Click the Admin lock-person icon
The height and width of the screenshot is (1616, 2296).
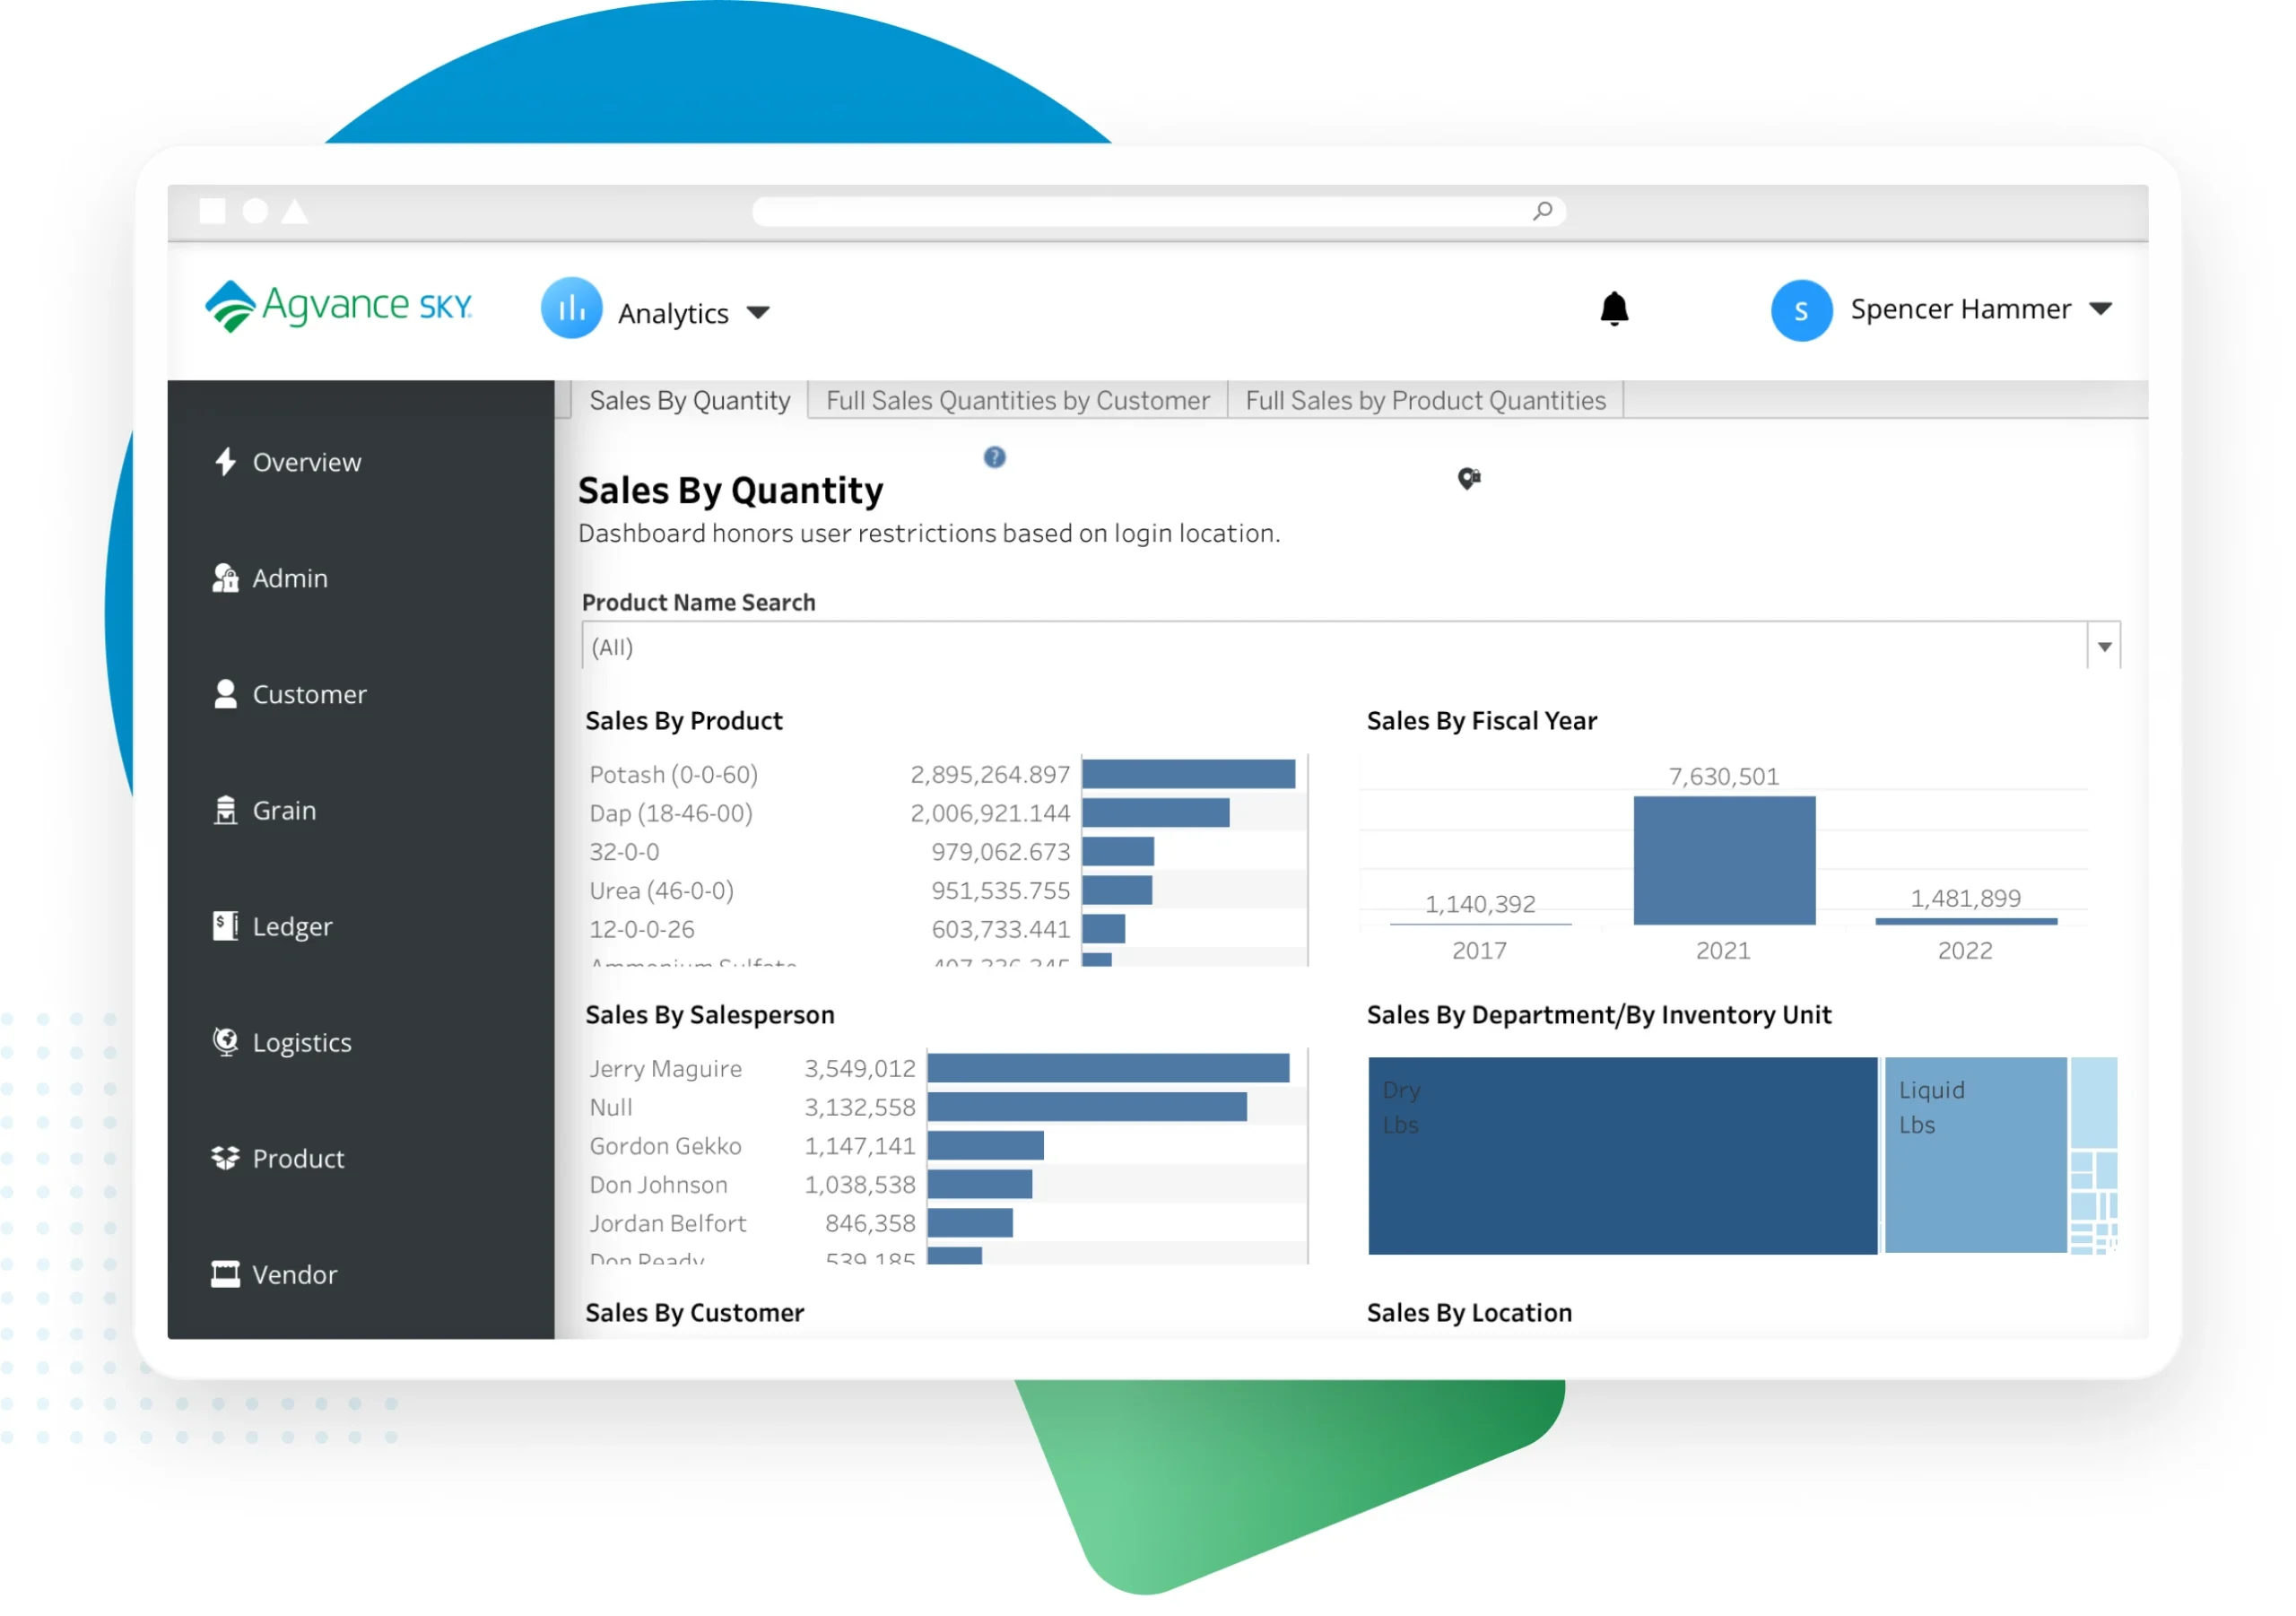click(225, 578)
